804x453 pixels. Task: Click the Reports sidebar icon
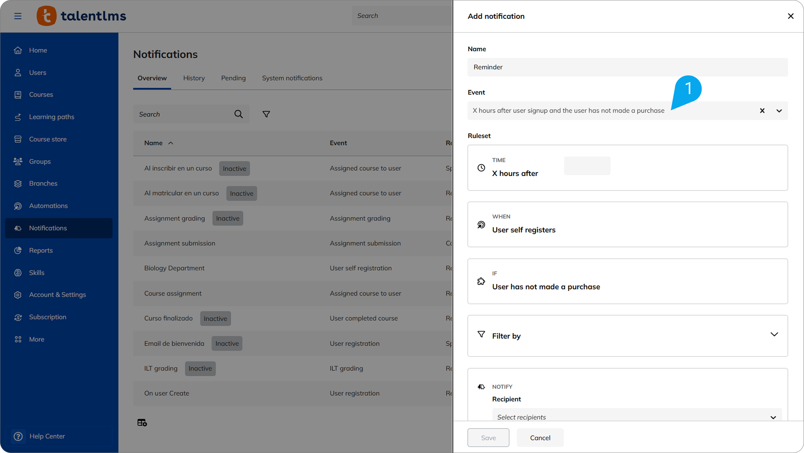click(x=18, y=250)
